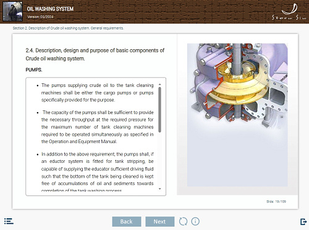The image size is (309, 230).
Task: Click the scroll up arrow in text box
Action: point(159,84)
